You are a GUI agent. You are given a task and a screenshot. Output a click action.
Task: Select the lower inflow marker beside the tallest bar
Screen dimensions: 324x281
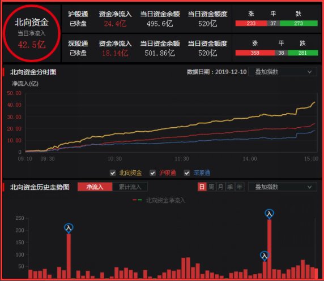coord(265,256)
